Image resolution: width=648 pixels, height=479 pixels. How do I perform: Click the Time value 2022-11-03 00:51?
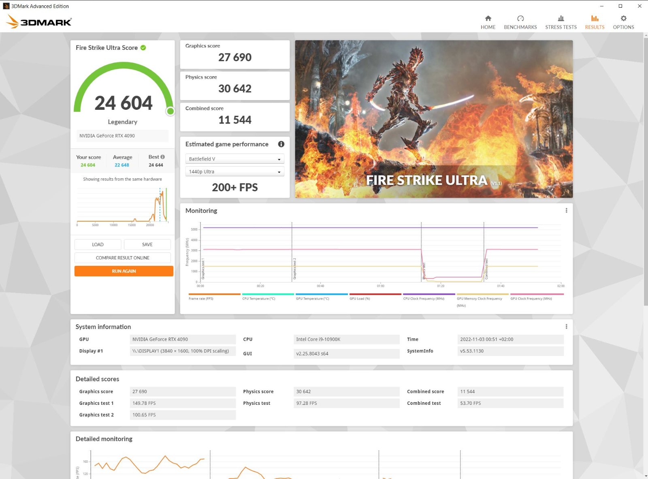(x=510, y=339)
